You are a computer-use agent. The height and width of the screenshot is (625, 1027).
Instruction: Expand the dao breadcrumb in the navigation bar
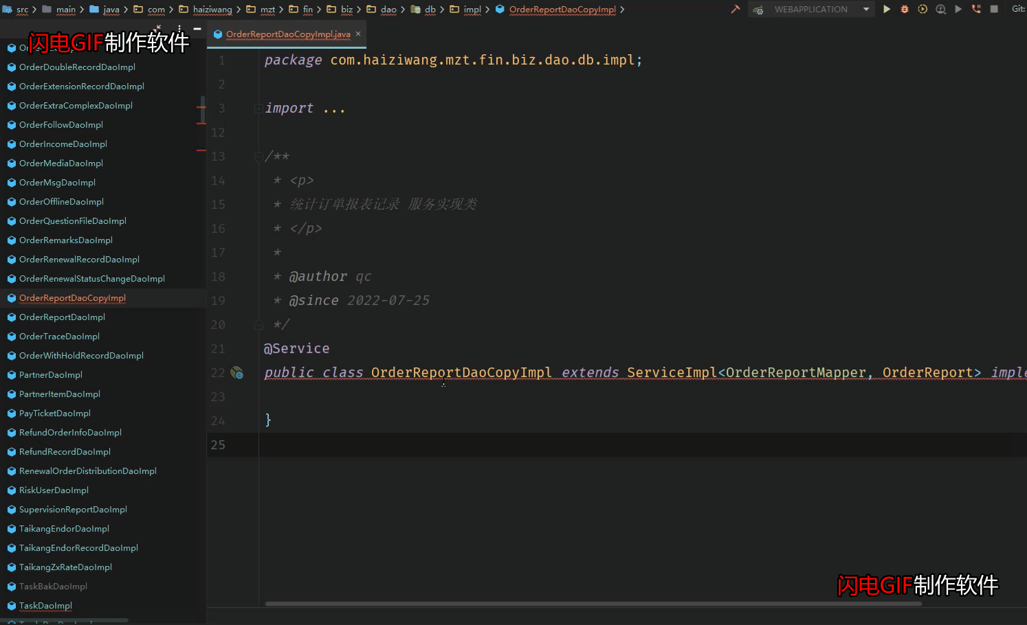coord(388,10)
